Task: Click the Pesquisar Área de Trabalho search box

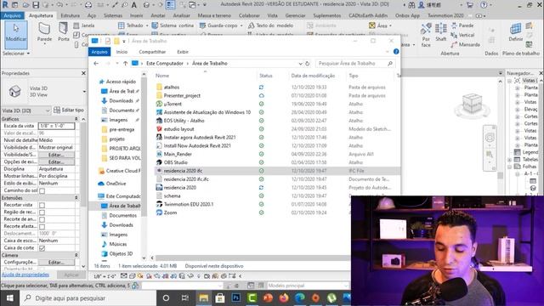Action: pyautogui.click(x=355, y=64)
